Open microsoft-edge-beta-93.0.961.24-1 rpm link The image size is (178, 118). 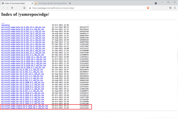[23, 36]
